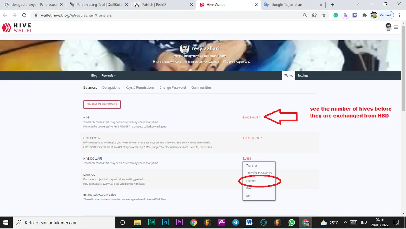Click the browser forward arrow
Viewport: 406px width, 229px height.
15,15
